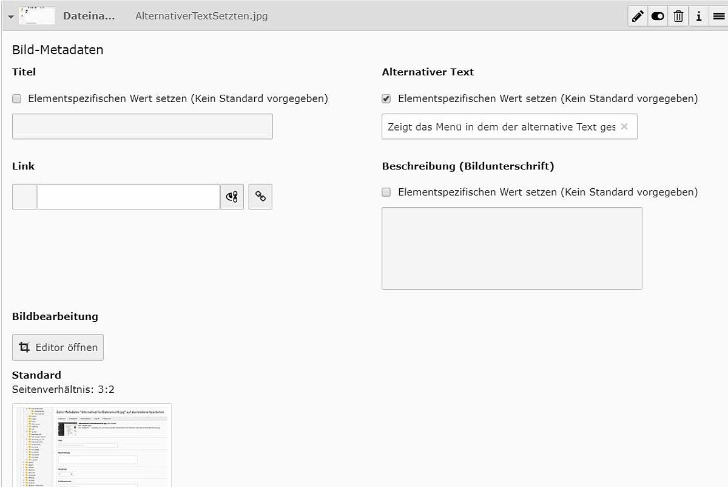Click the AlternativerTextSetzten.jpg header title
This screenshot has height=487, width=728.
point(201,16)
